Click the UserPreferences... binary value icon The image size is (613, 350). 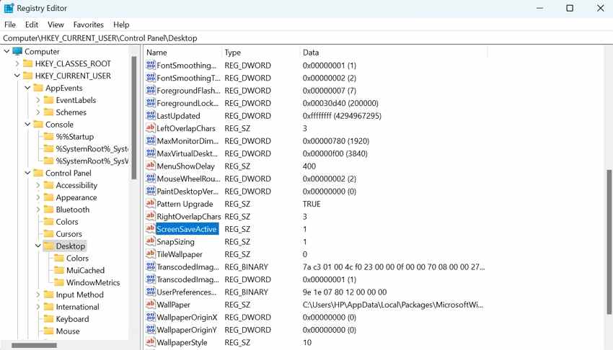(151, 292)
